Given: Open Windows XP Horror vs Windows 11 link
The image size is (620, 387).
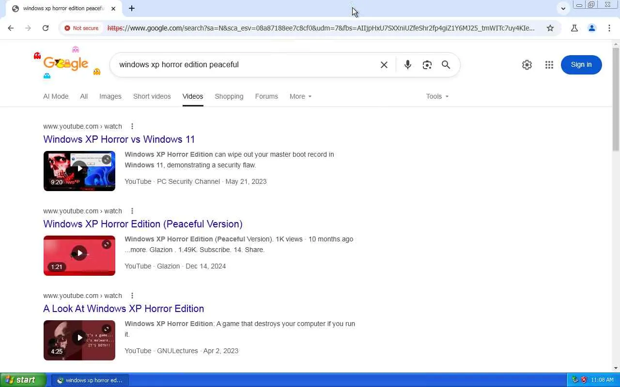Looking at the screenshot, I should (x=119, y=139).
